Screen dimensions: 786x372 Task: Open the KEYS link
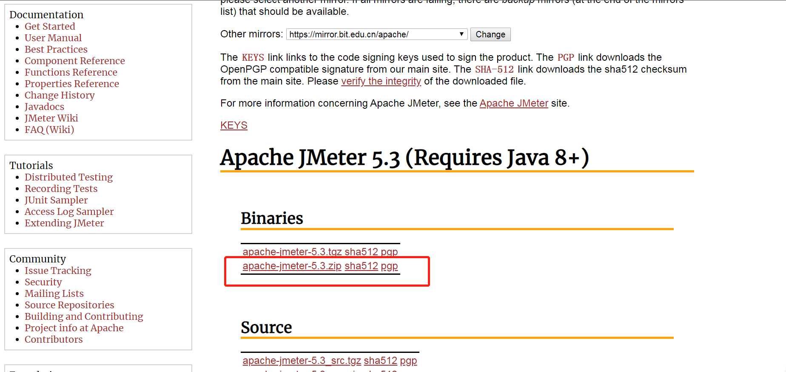click(x=234, y=125)
